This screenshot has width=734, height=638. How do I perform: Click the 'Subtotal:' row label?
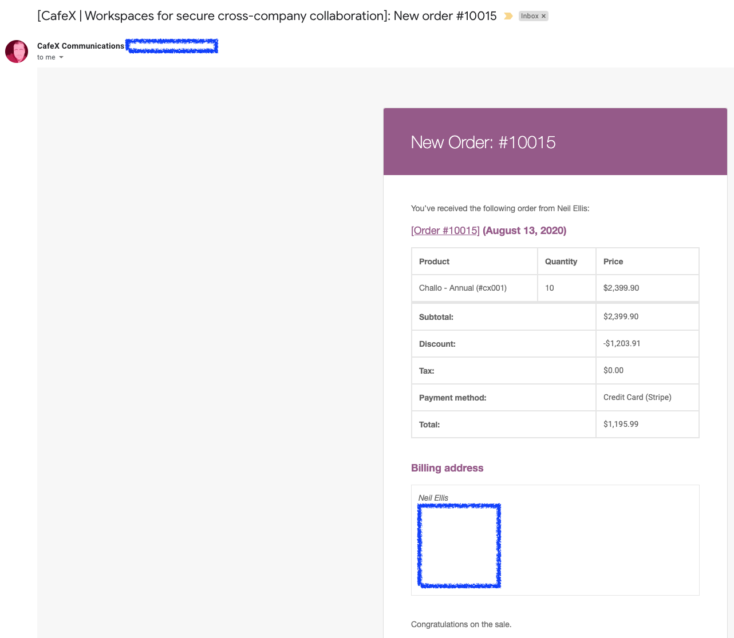[436, 317]
